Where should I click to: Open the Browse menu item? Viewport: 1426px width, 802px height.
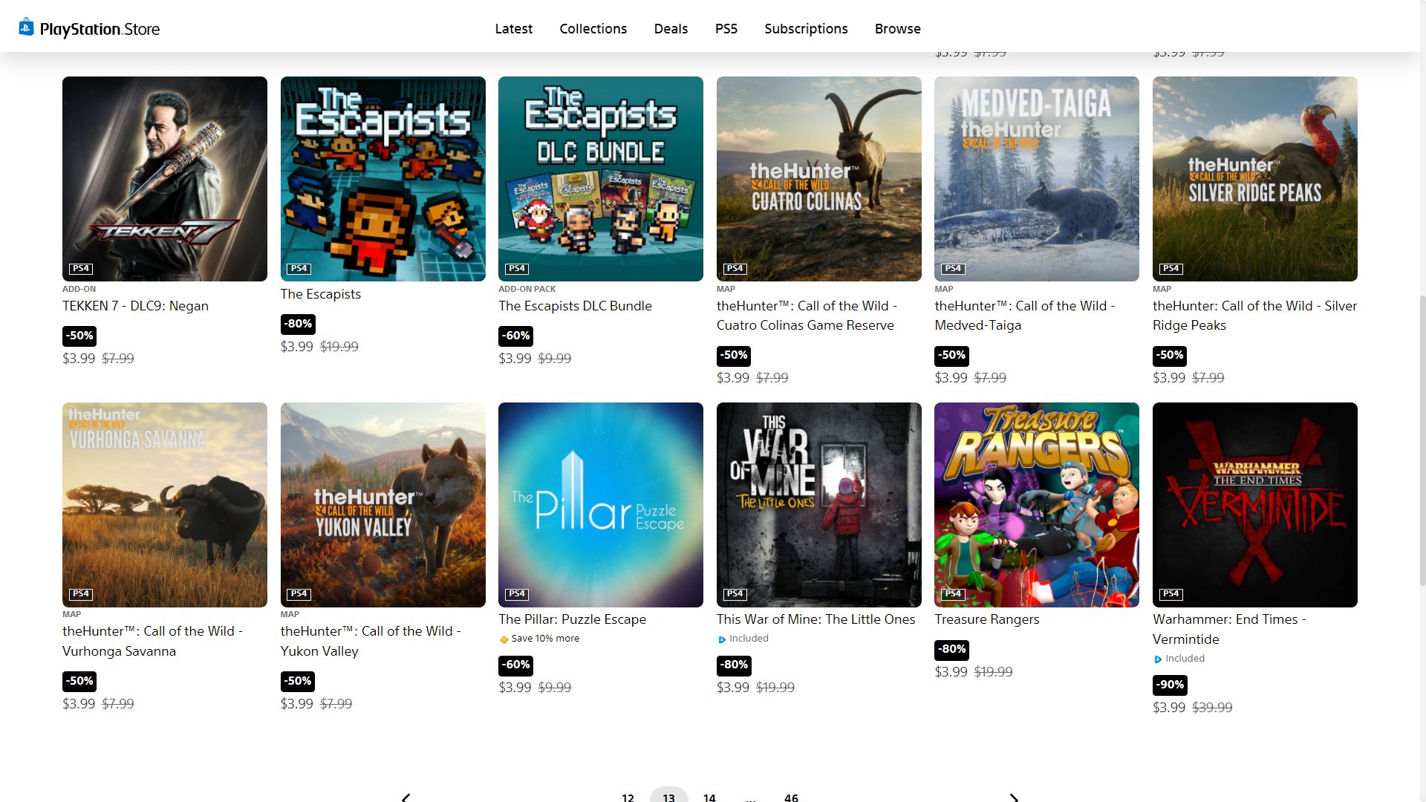tap(897, 29)
